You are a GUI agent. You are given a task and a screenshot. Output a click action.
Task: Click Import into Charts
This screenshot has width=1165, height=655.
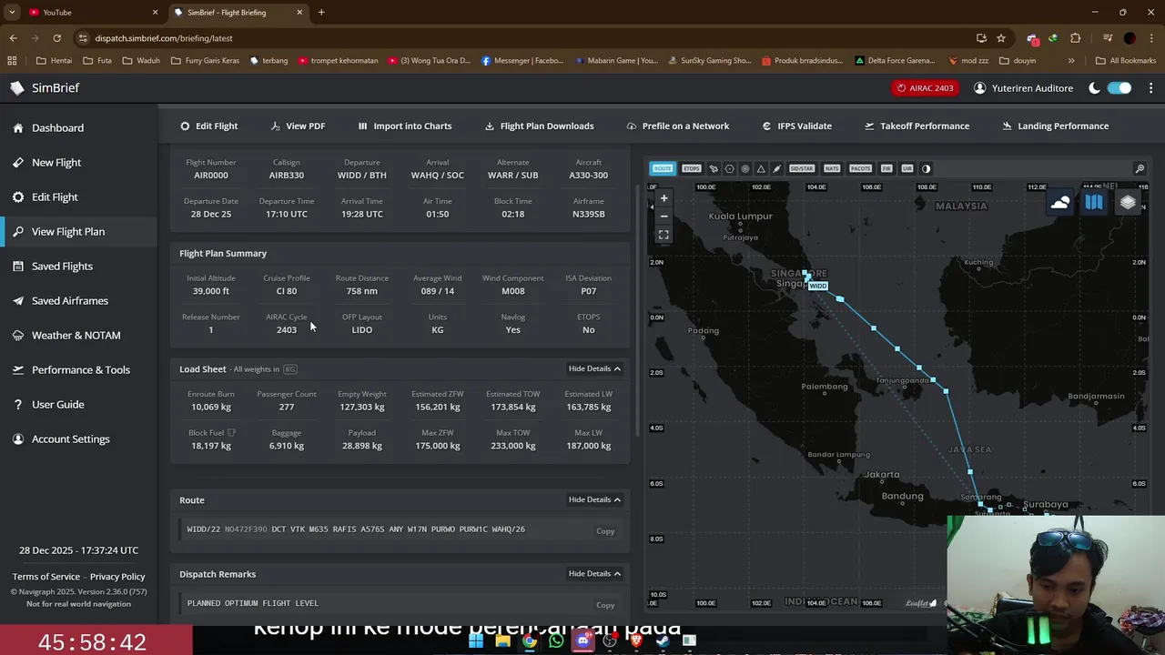click(x=404, y=126)
